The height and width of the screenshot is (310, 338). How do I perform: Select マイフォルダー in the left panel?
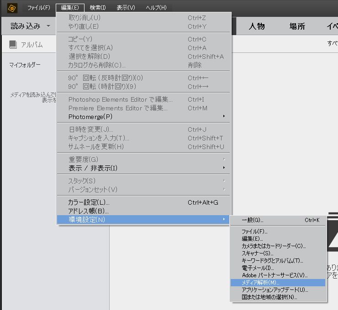click(x=25, y=65)
